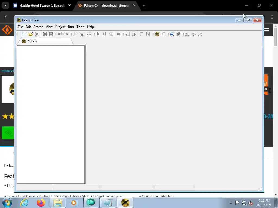Screen dimensions: 278x208
Task: Click the properties list toolbar icon
Action: 163,34
